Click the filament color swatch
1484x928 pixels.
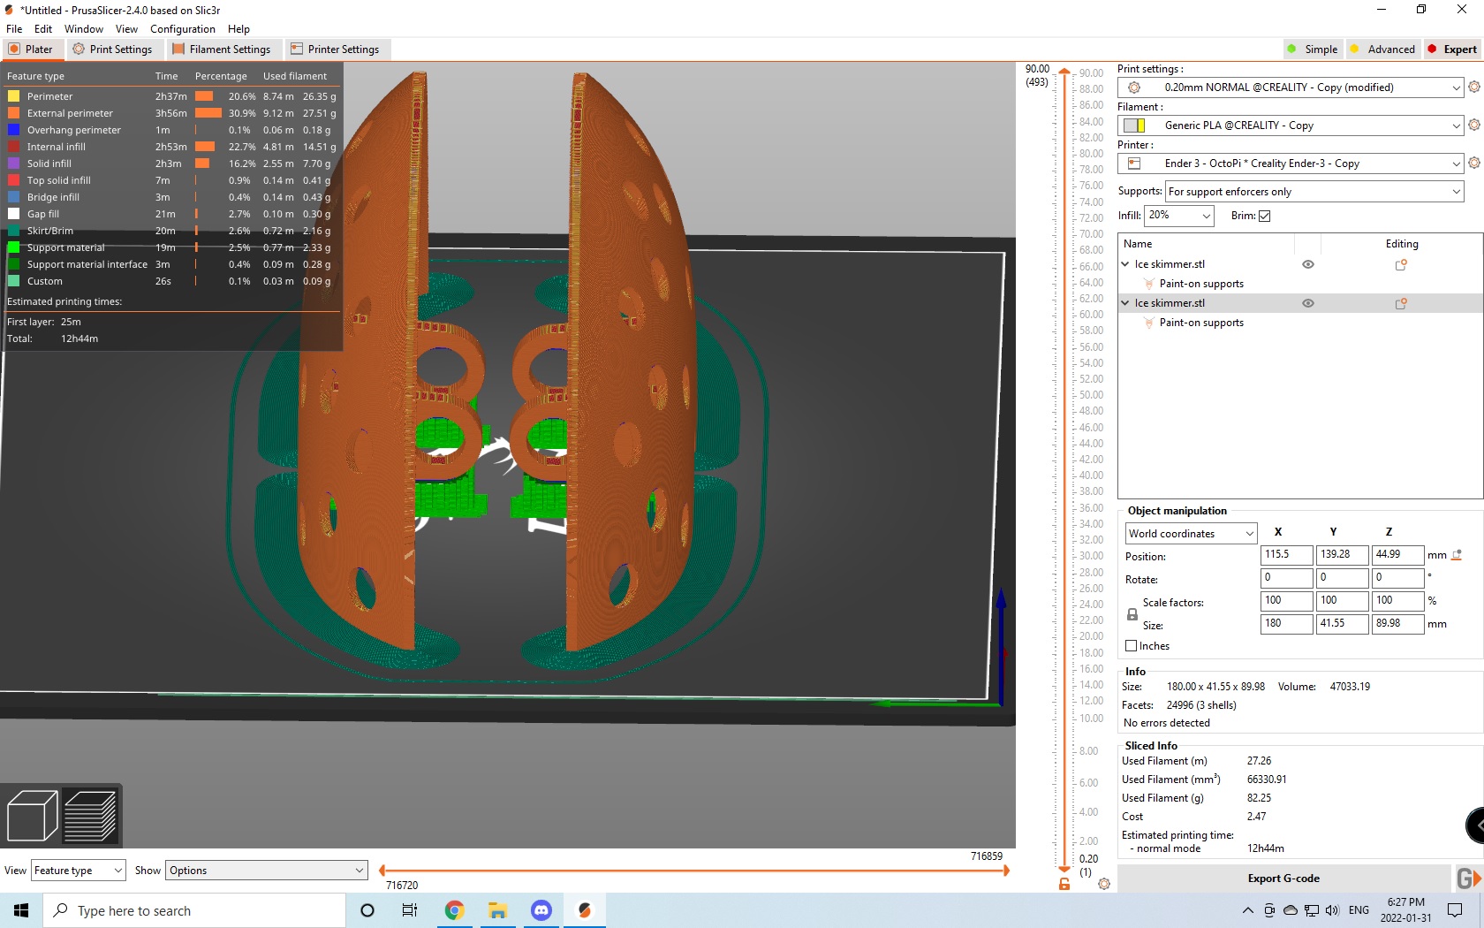1134,126
